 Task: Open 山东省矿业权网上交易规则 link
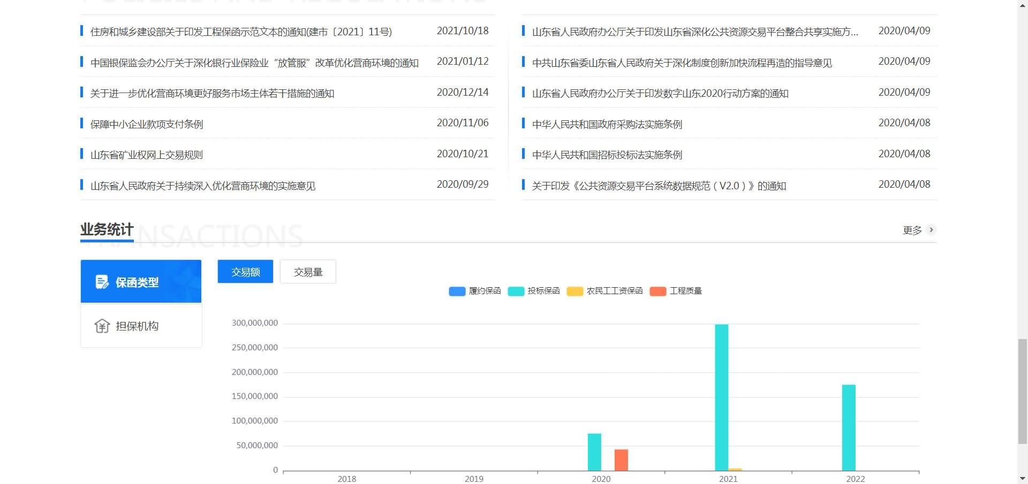[x=147, y=155]
